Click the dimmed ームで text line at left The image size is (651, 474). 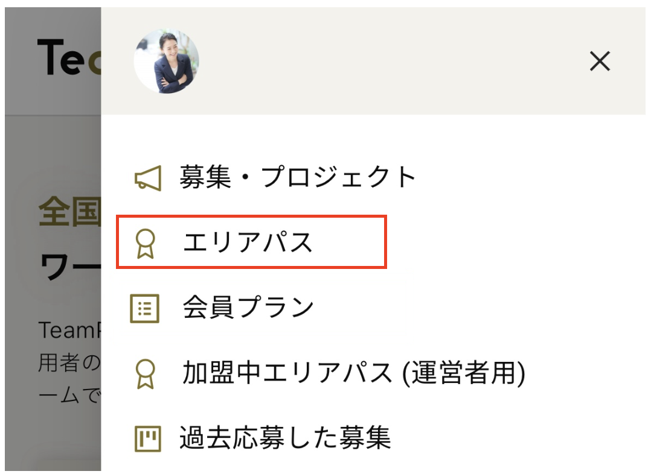tap(68, 397)
